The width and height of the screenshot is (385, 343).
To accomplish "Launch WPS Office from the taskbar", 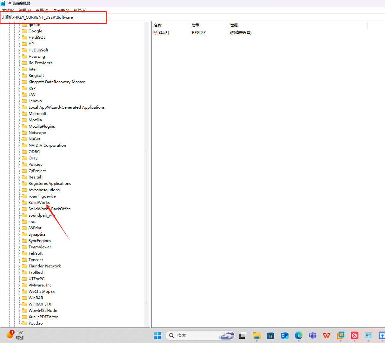I will coord(326,335).
